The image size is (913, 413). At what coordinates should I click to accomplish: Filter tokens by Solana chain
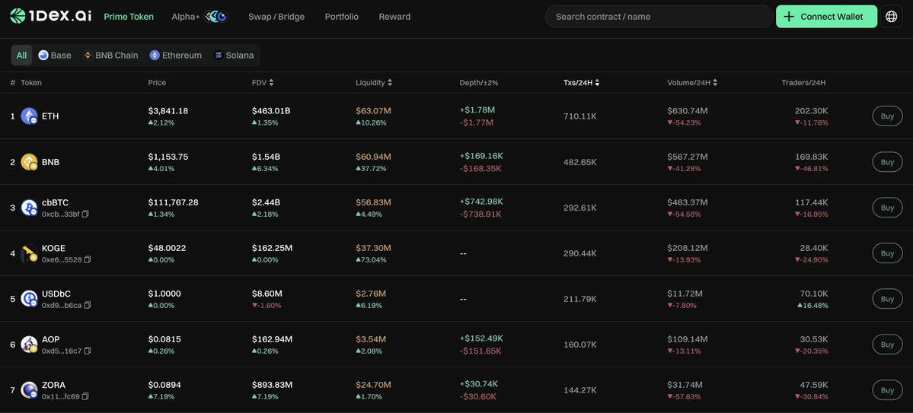coord(234,56)
